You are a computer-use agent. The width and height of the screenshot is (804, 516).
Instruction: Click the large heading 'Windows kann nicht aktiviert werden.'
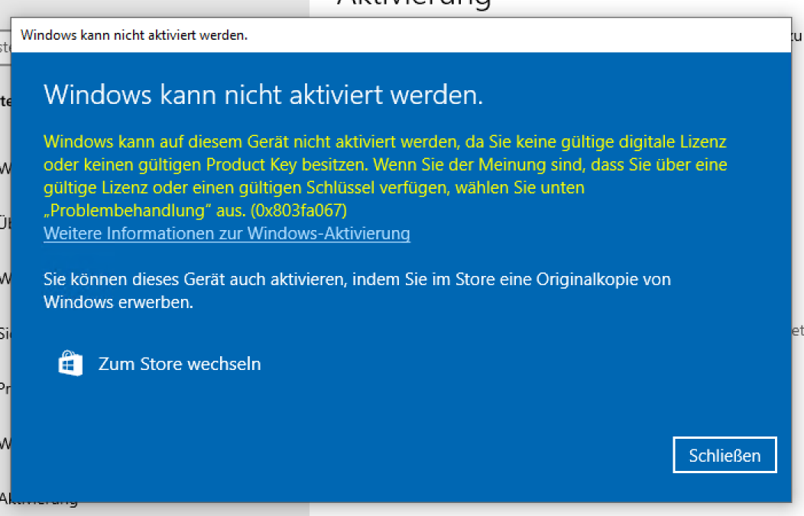263,95
